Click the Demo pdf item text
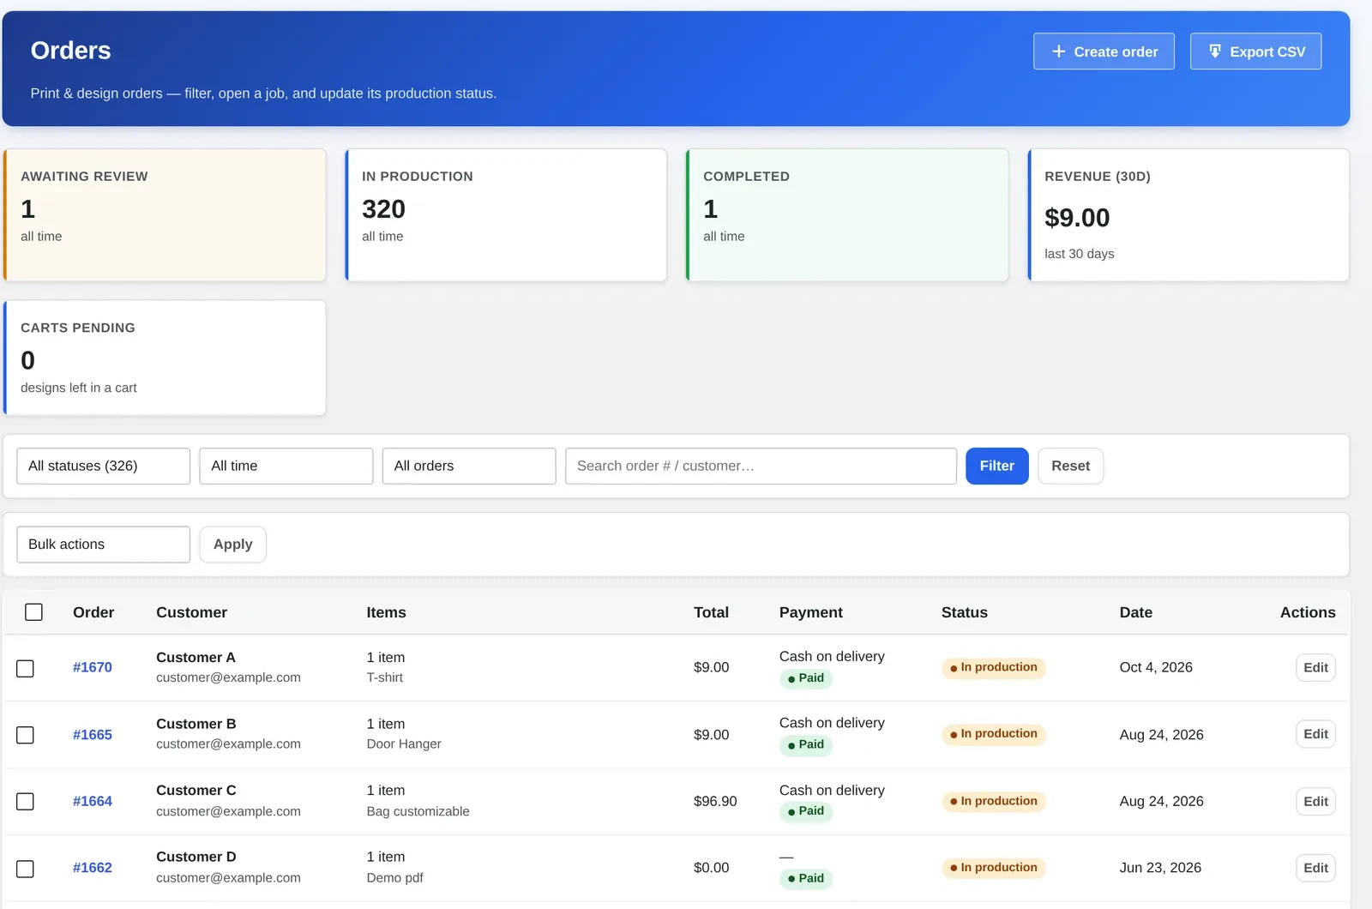The height and width of the screenshot is (909, 1372). [x=394, y=878]
